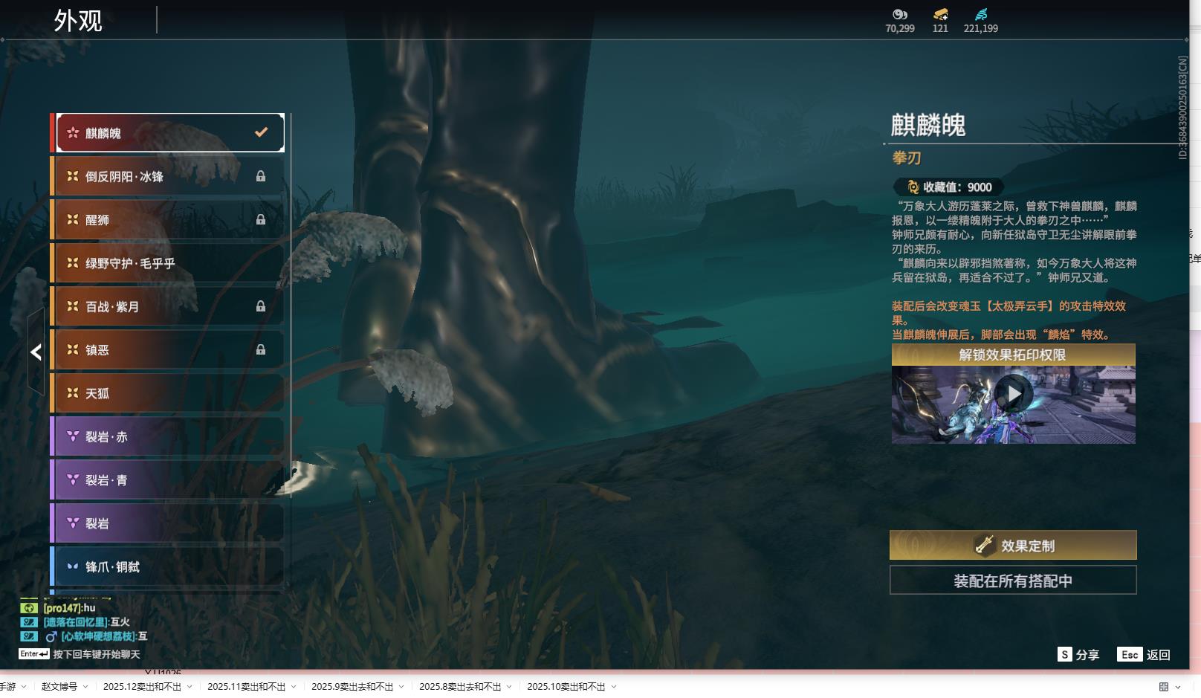Image resolution: width=1201 pixels, height=698 pixels.
Task: Click the Esc 返回 back button
Action: coord(1144,654)
